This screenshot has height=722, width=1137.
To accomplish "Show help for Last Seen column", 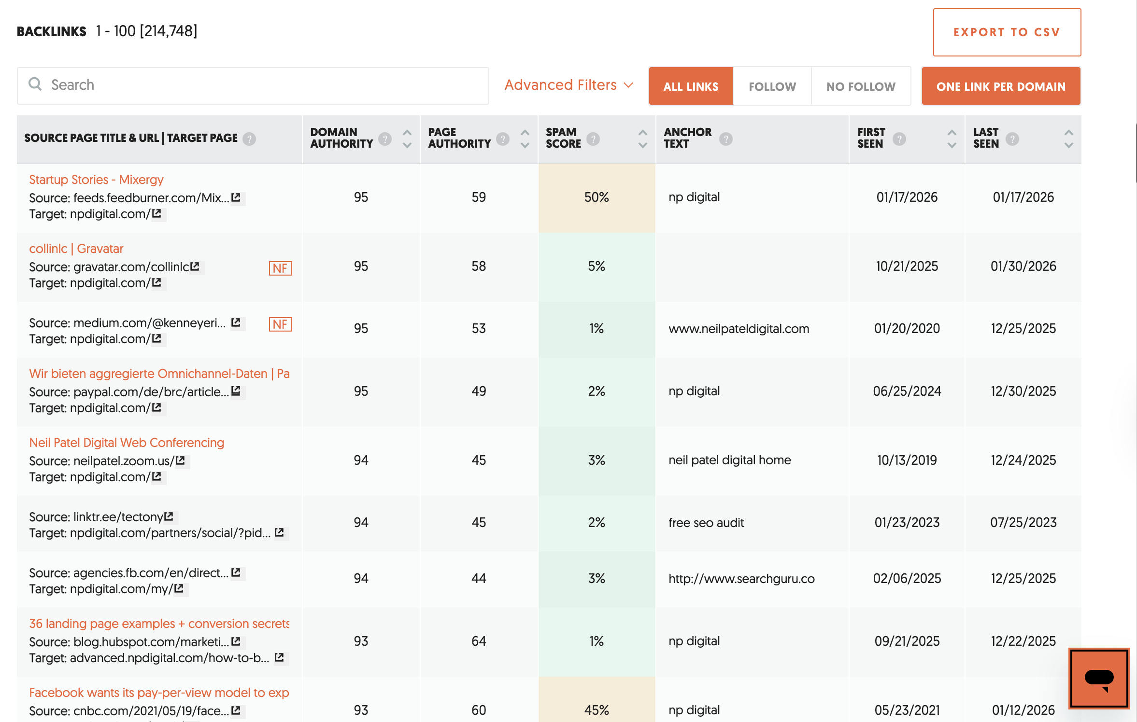I will point(1012,139).
